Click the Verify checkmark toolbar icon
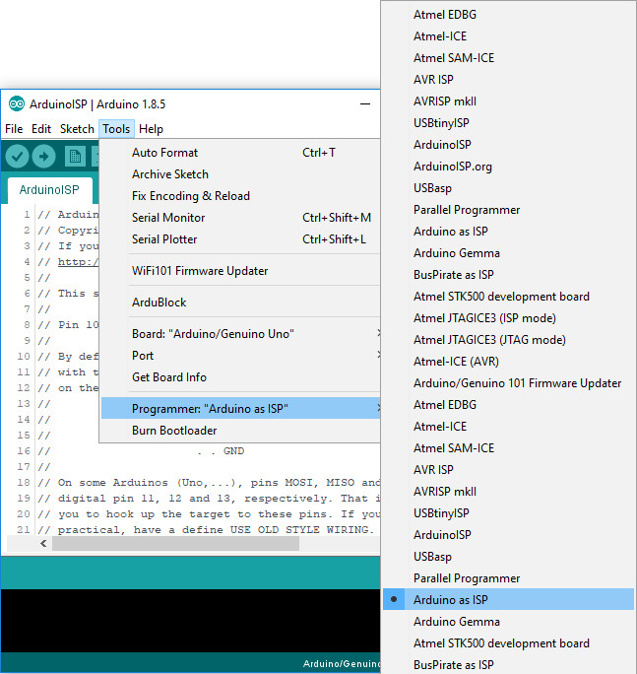The image size is (637, 674). [x=17, y=156]
